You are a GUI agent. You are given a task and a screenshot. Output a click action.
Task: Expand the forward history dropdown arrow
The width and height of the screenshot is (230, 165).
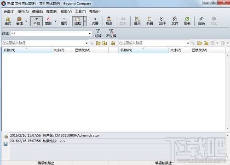tap(228, 43)
